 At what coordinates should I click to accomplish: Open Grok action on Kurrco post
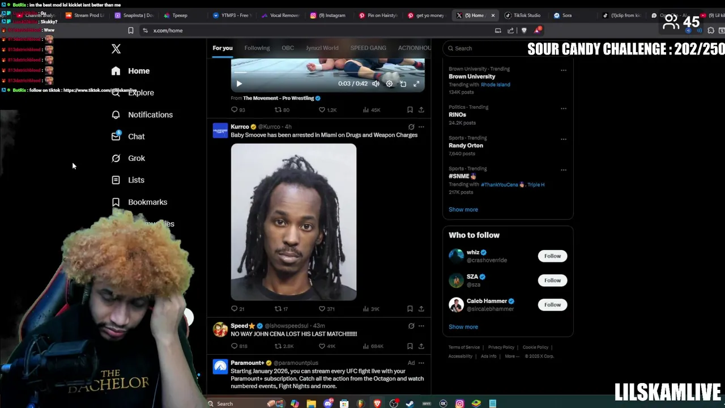click(411, 127)
